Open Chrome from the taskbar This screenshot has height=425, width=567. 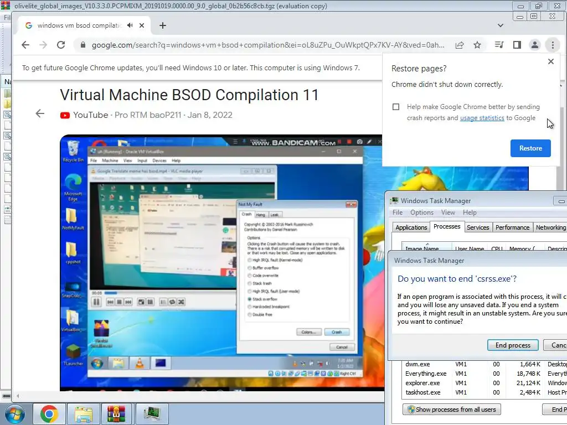tap(49, 413)
